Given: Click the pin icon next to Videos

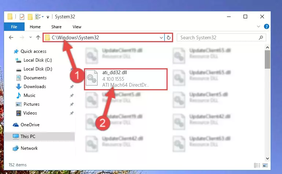Looking at the screenshot, I should pos(72,113).
